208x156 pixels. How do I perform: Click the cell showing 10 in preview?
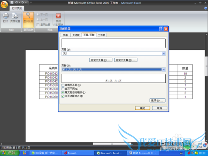click(185, 74)
